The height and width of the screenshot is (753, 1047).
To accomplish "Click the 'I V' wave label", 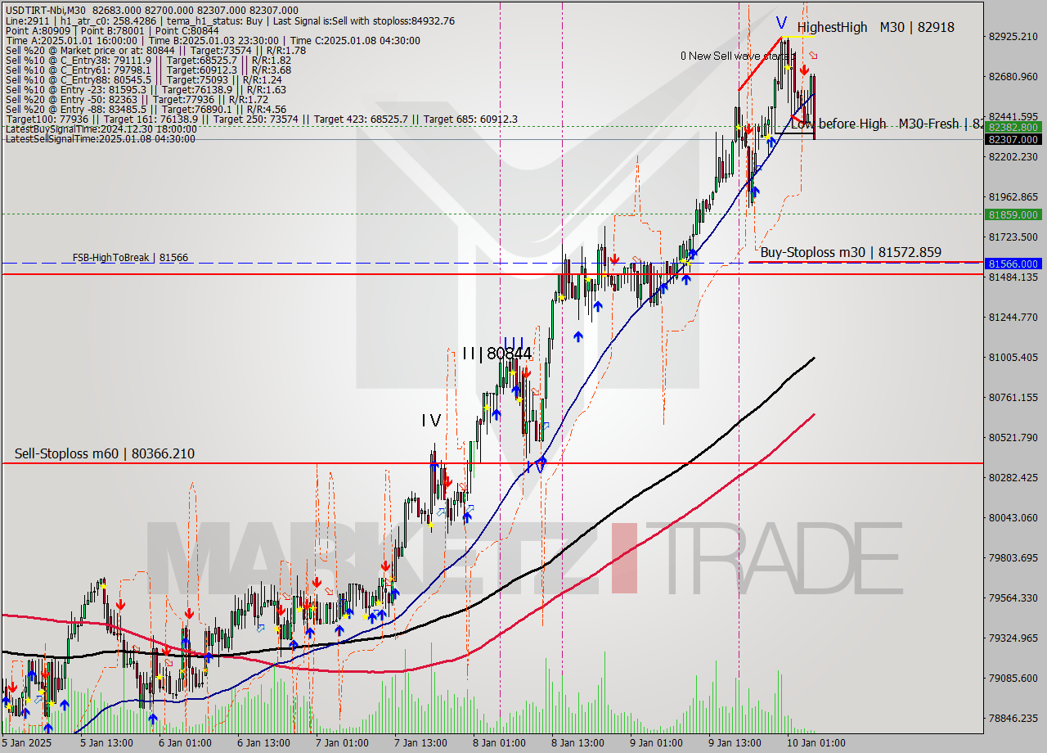I will coord(431,421).
